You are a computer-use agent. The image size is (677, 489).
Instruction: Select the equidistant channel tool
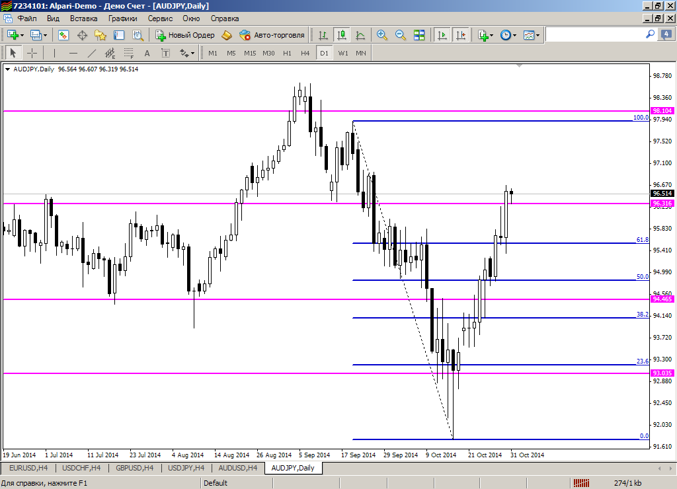point(110,53)
